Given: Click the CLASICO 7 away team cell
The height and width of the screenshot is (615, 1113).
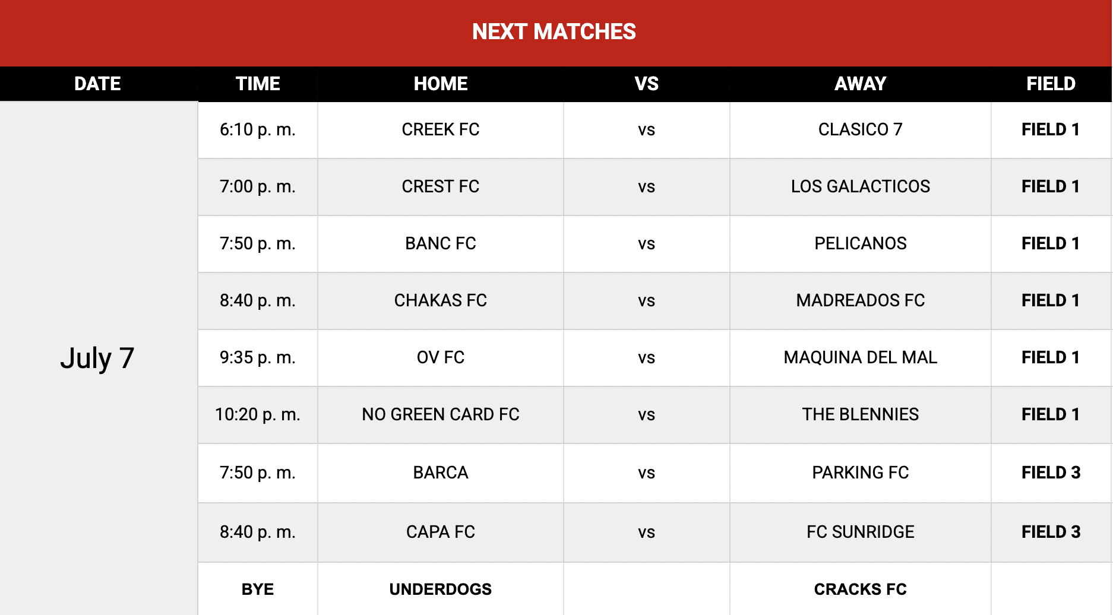Looking at the screenshot, I should [860, 130].
